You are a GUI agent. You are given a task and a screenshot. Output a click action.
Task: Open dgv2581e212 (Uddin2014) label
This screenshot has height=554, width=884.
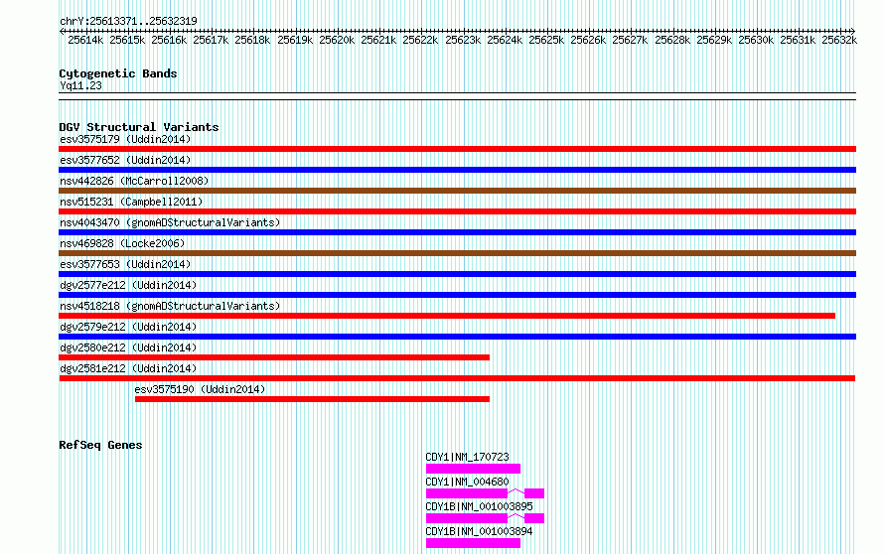click(128, 368)
